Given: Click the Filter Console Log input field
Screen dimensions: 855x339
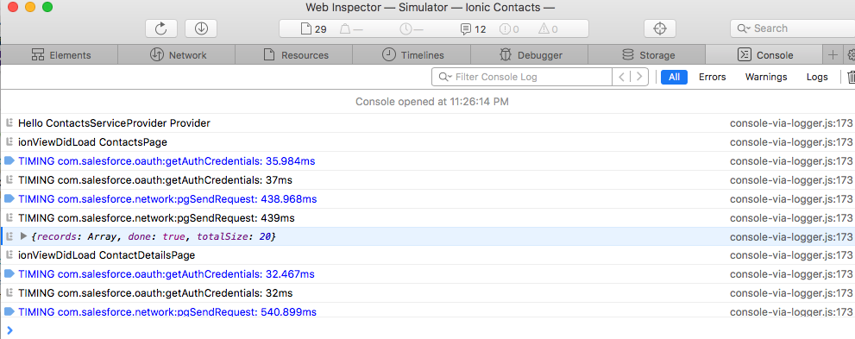Looking at the screenshot, I should [522, 77].
